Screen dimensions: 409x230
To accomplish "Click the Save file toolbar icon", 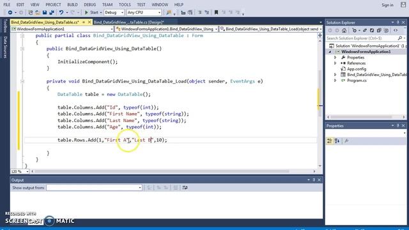I will click(45, 12).
